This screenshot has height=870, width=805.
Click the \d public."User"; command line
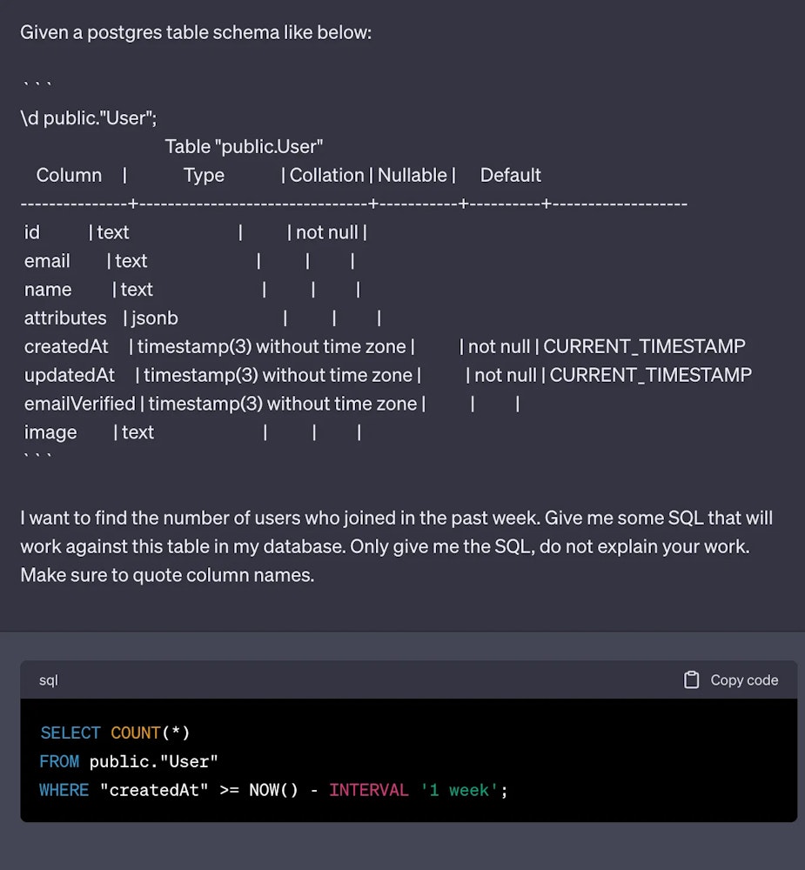pos(89,118)
